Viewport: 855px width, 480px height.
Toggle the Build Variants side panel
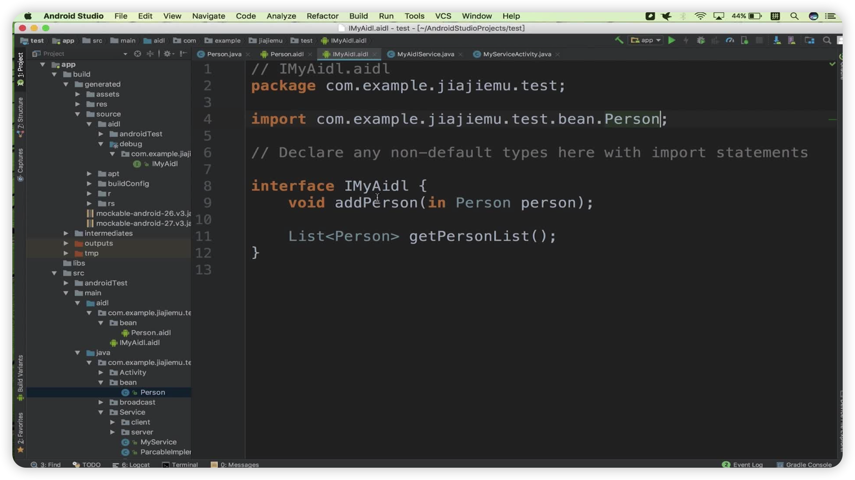(20, 376)
